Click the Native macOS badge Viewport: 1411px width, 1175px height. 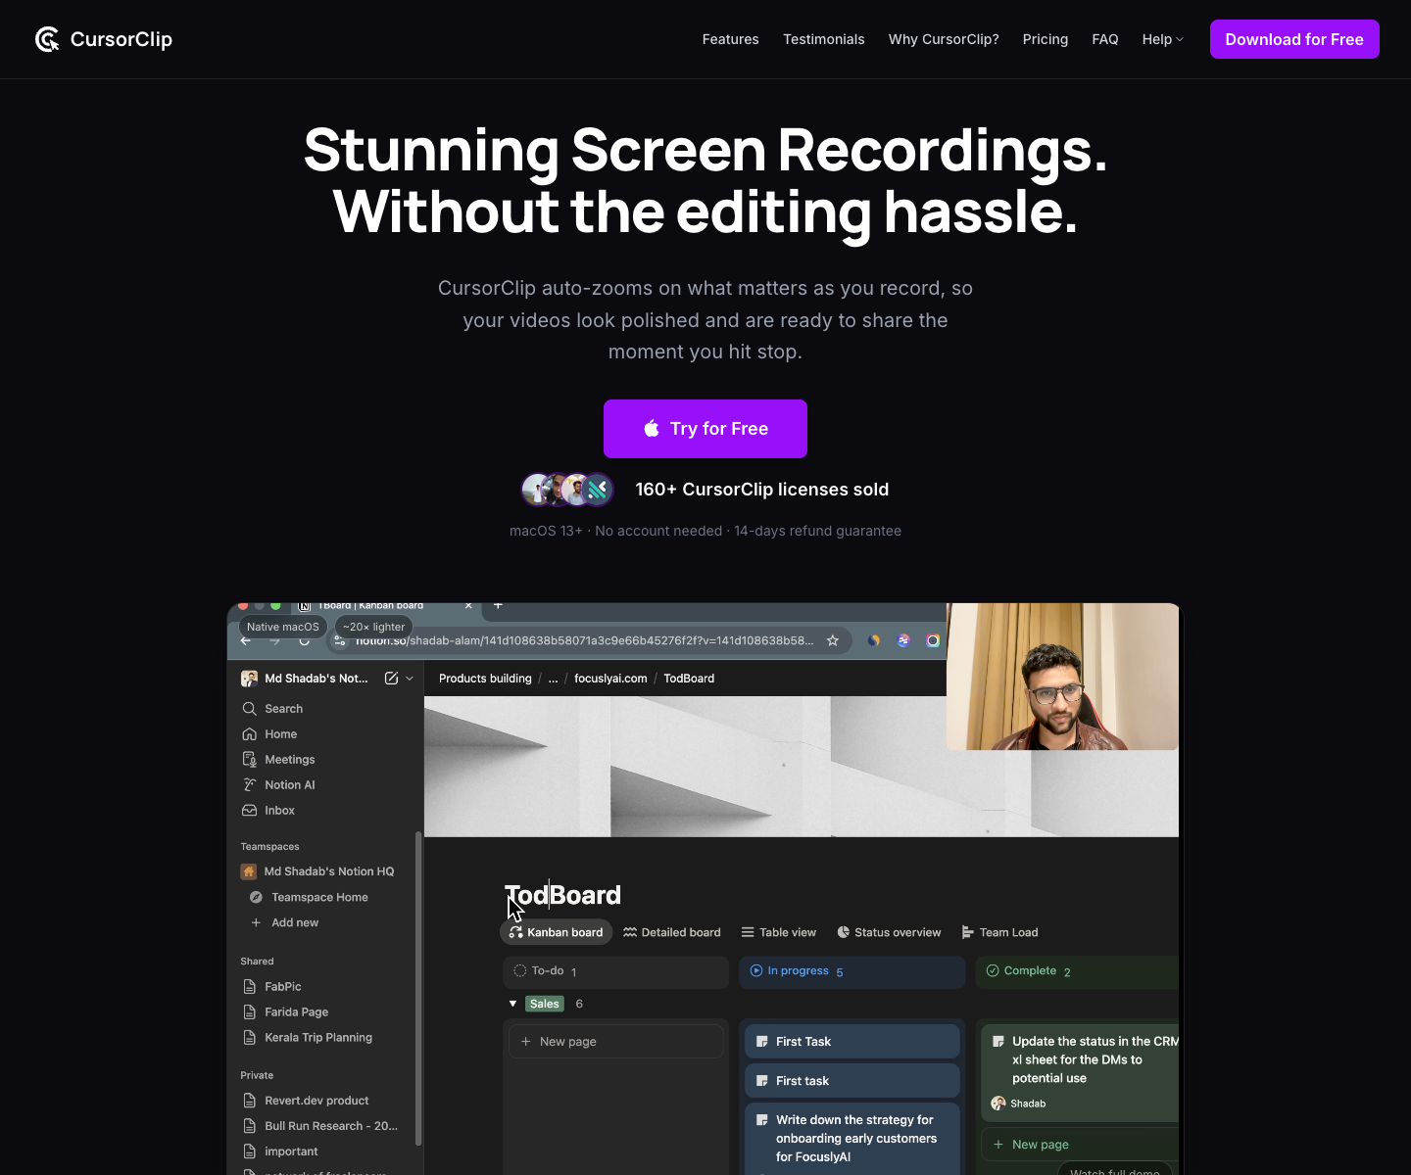pos(282,627)
